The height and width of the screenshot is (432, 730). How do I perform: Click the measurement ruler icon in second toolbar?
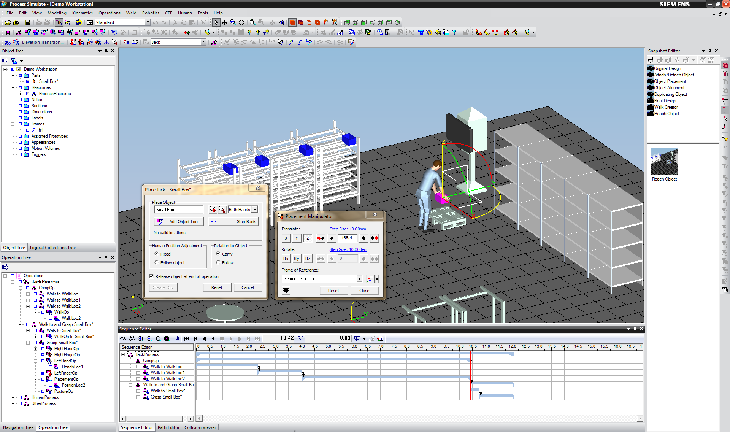[x=487, y=33]
